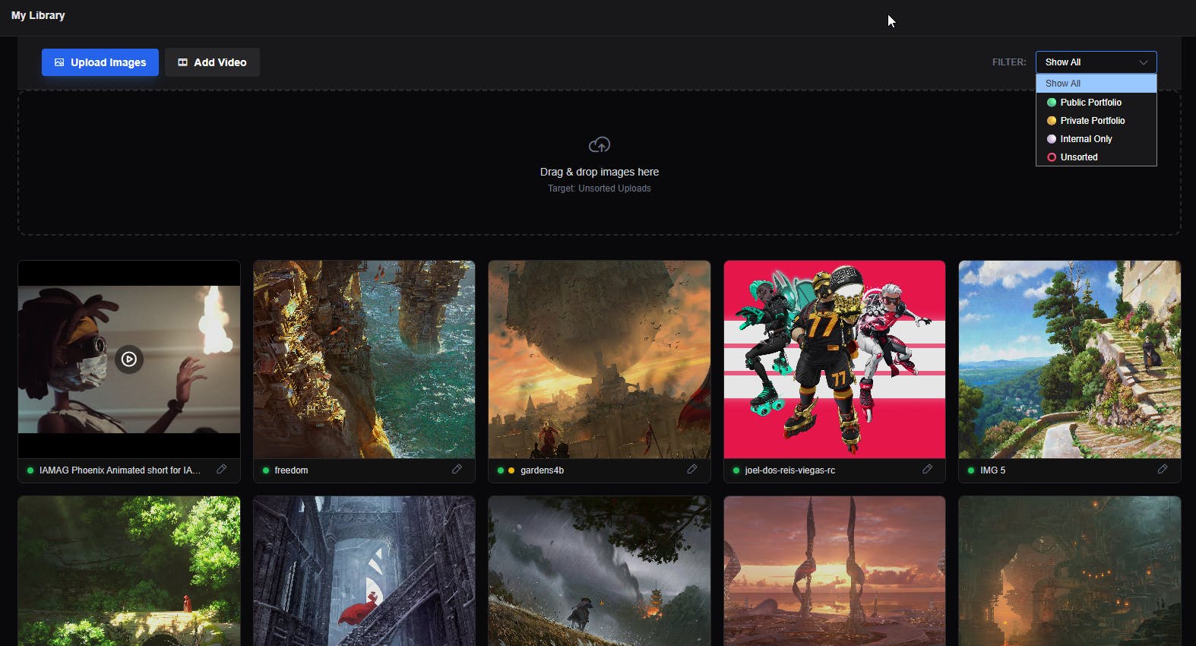Play the IAMAG Phoenix animated short video
This screenshot has height=646, width=1196.
[x=129, y=359]
